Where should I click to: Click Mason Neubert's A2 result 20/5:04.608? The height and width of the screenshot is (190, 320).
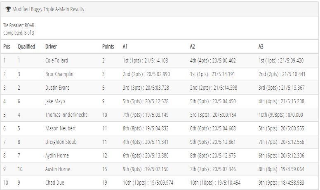[224, 128]
